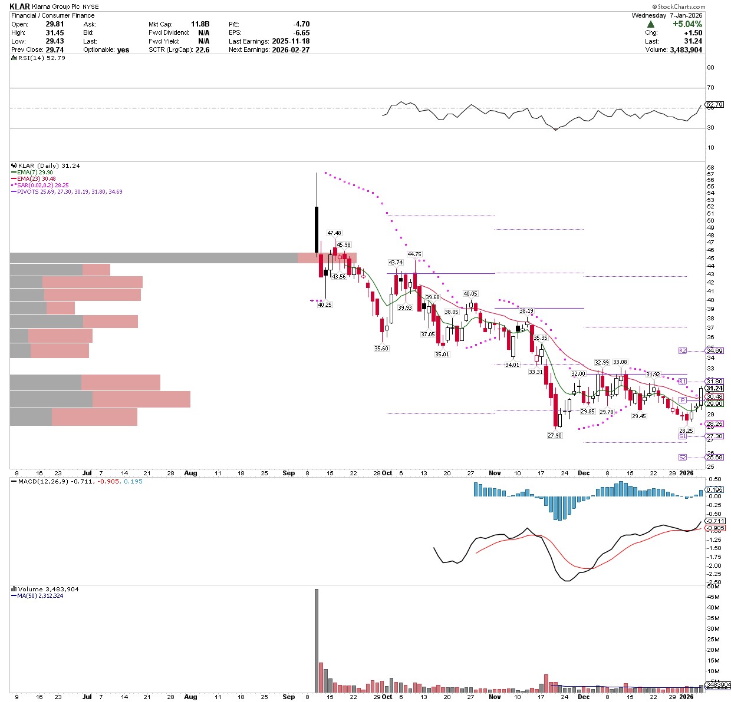
Task: Click the EMA(7) green legend entry
Action: 35,173
